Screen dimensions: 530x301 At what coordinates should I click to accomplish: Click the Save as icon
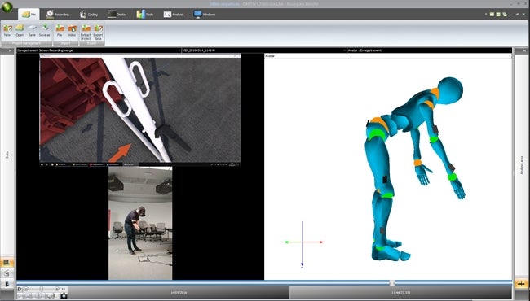(x=44, y=30)
